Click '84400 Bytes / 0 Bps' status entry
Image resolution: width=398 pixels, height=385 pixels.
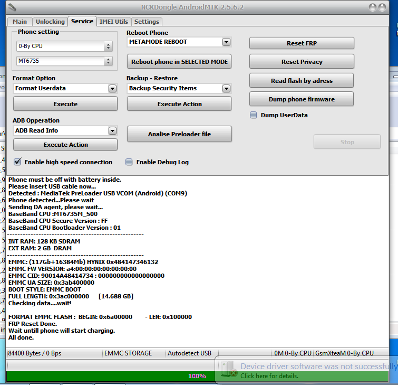tap(34, 353)
